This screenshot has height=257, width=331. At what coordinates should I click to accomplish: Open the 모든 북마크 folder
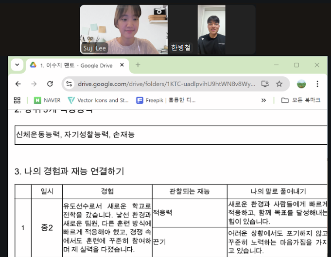click(301, 100)
